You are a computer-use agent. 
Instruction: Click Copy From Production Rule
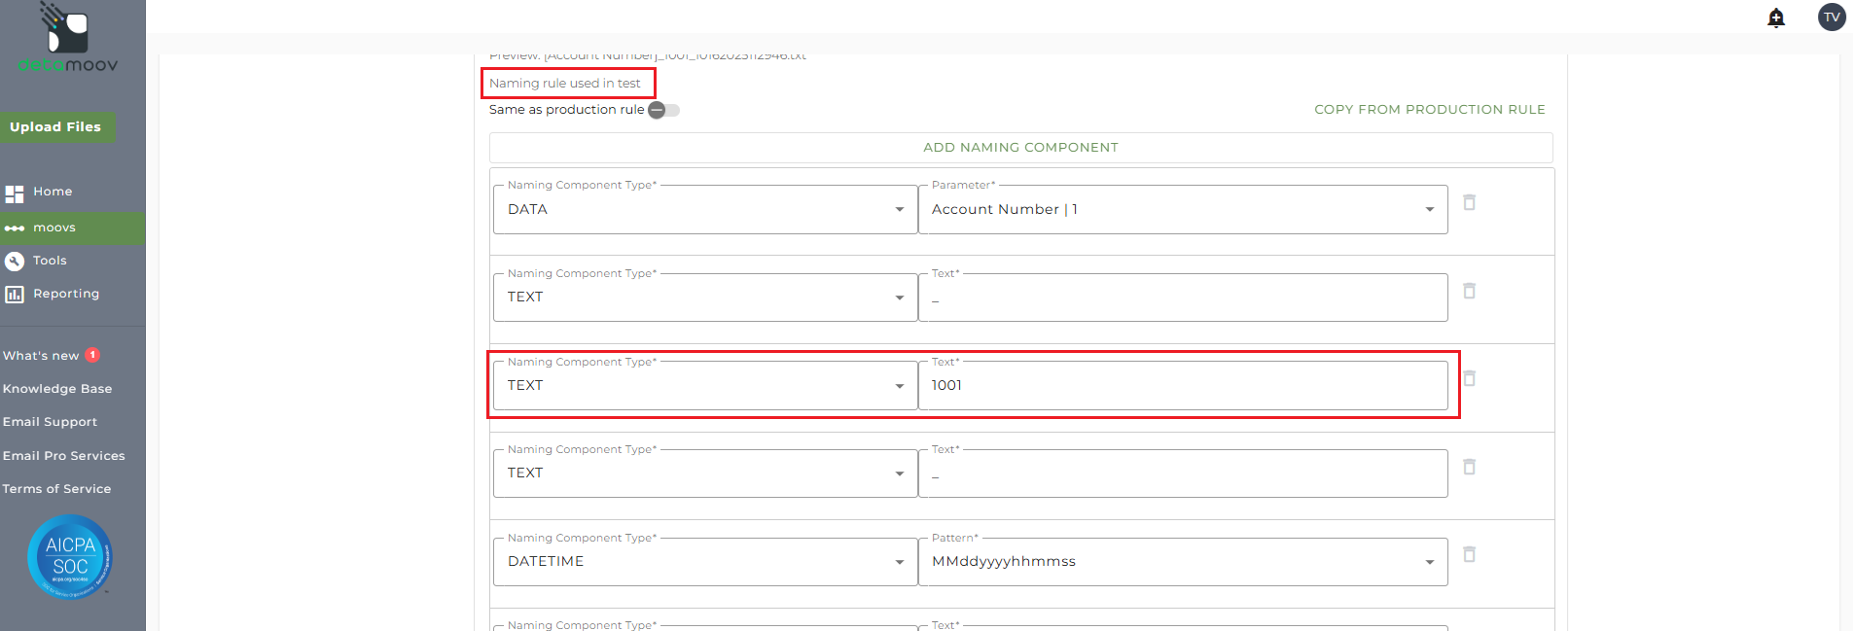tap(1429, 110)
